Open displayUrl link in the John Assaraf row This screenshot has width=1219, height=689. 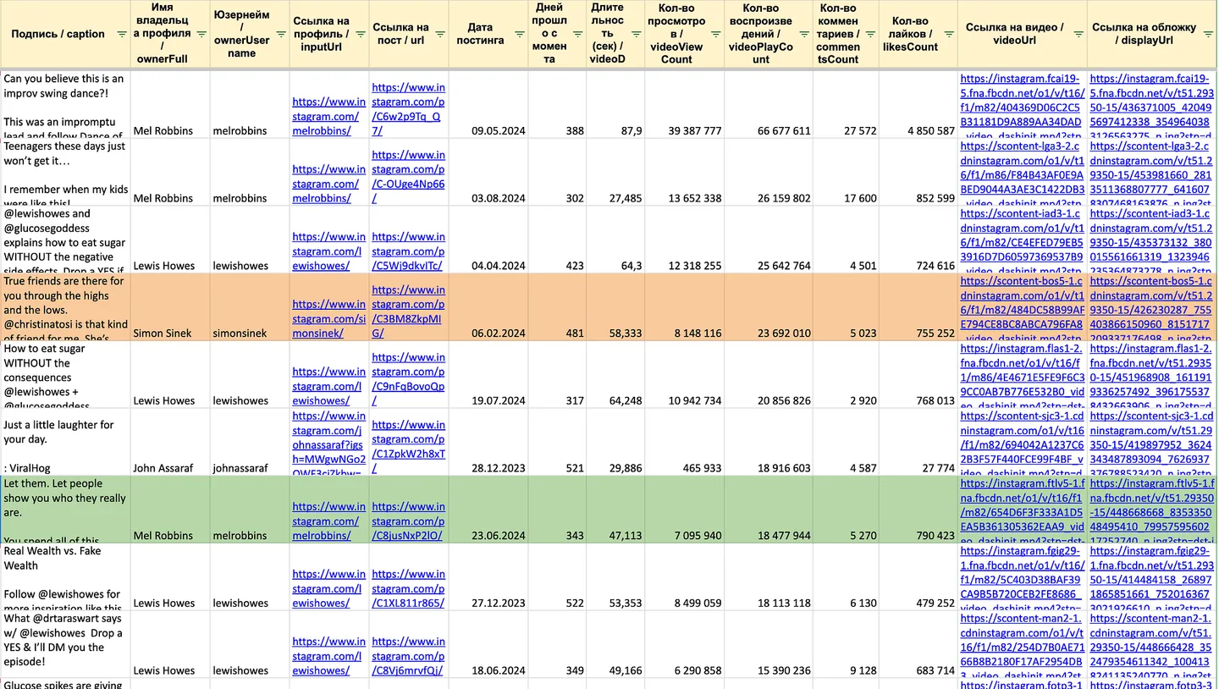[1151, 443]
